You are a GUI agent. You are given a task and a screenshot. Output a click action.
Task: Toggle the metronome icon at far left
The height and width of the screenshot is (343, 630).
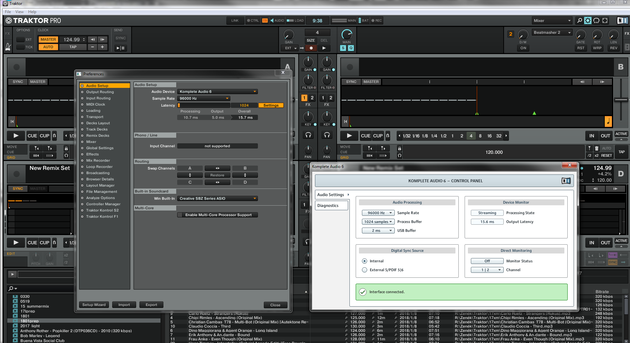pos(8,47)
